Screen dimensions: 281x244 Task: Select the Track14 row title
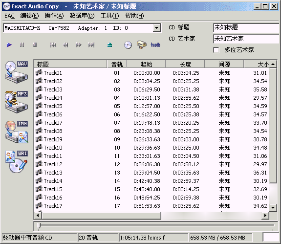pyautogui.click(x=53, y=181)
